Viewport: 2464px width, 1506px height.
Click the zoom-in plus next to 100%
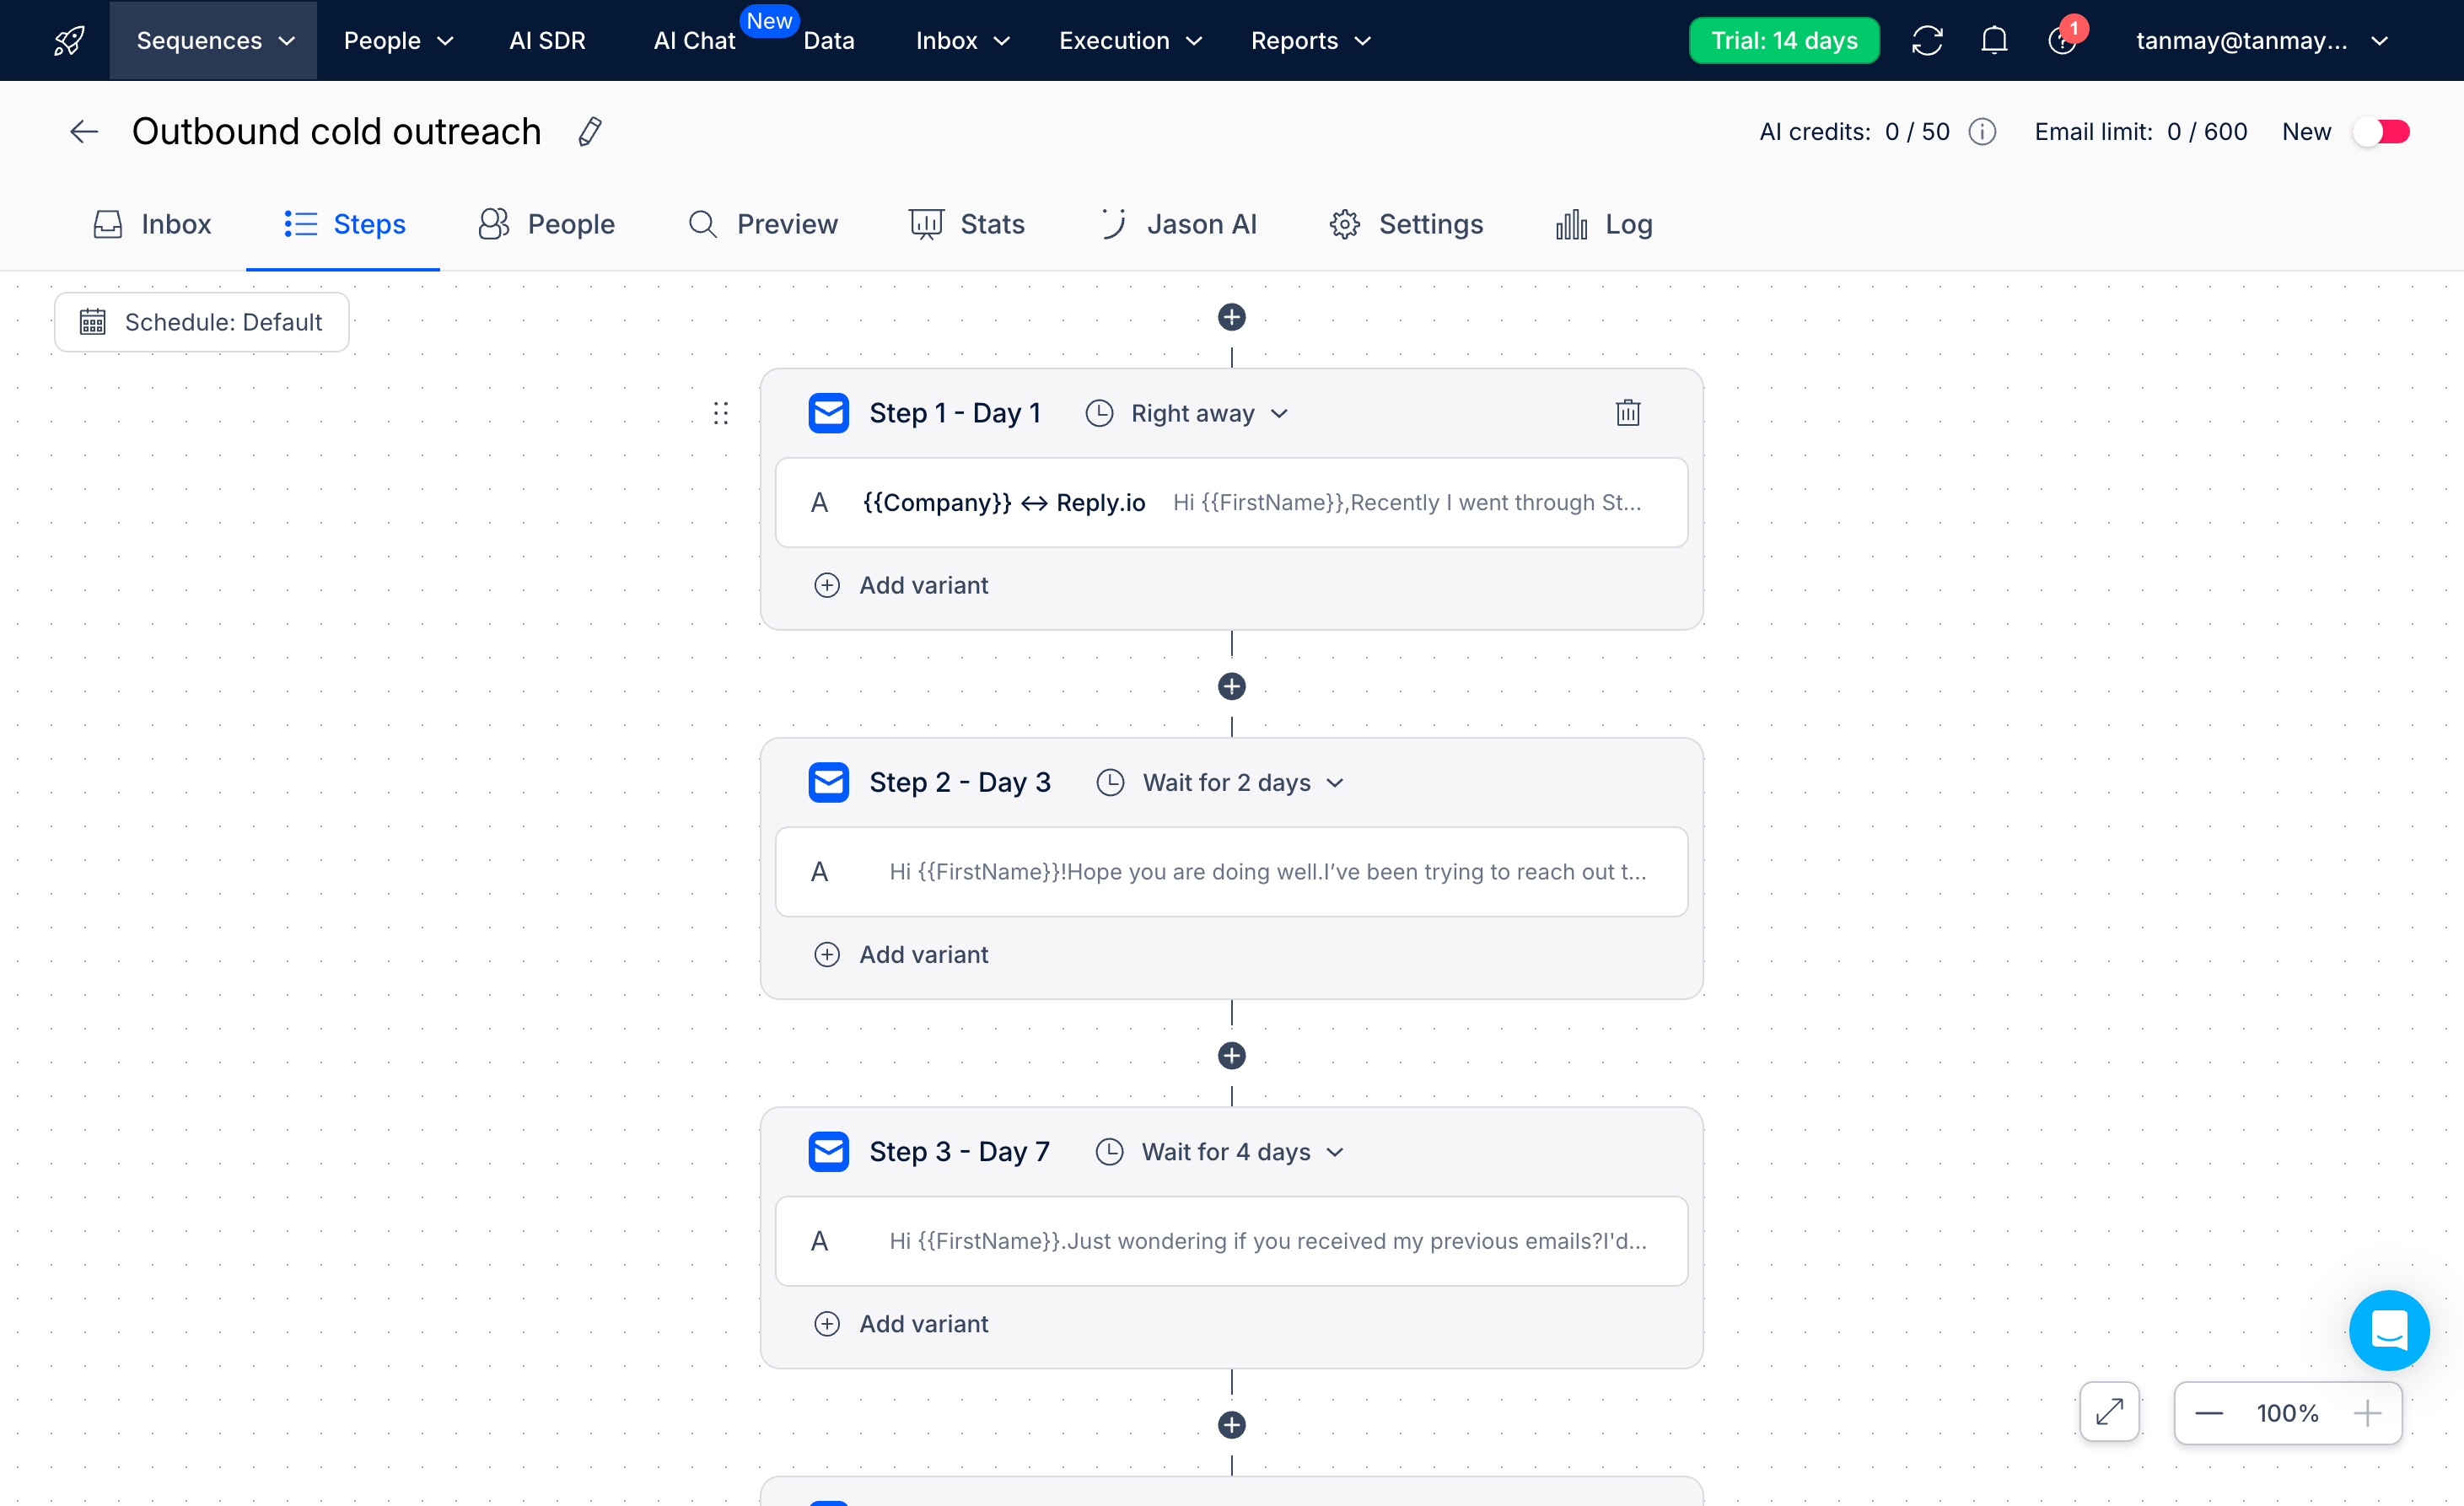click(2366, 1413)
